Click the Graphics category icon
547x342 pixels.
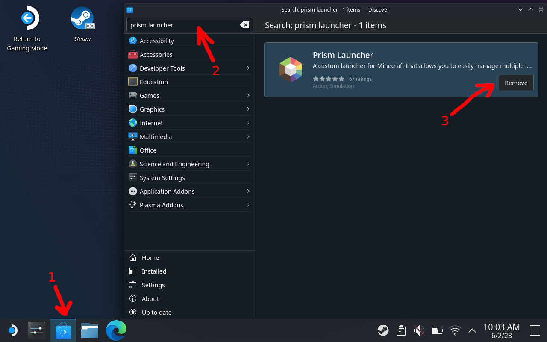[x=133, y=109]
